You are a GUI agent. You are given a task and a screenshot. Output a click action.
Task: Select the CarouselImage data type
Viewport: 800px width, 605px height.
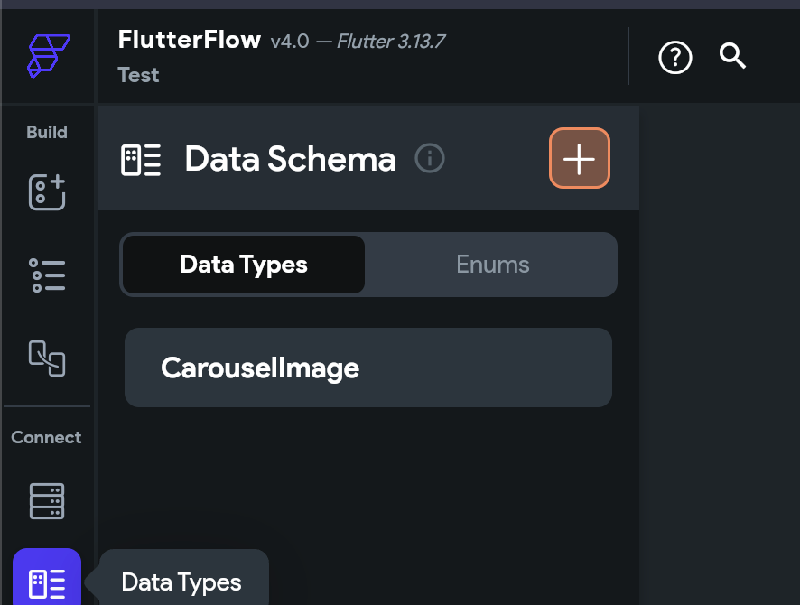[x=368, y=368]
